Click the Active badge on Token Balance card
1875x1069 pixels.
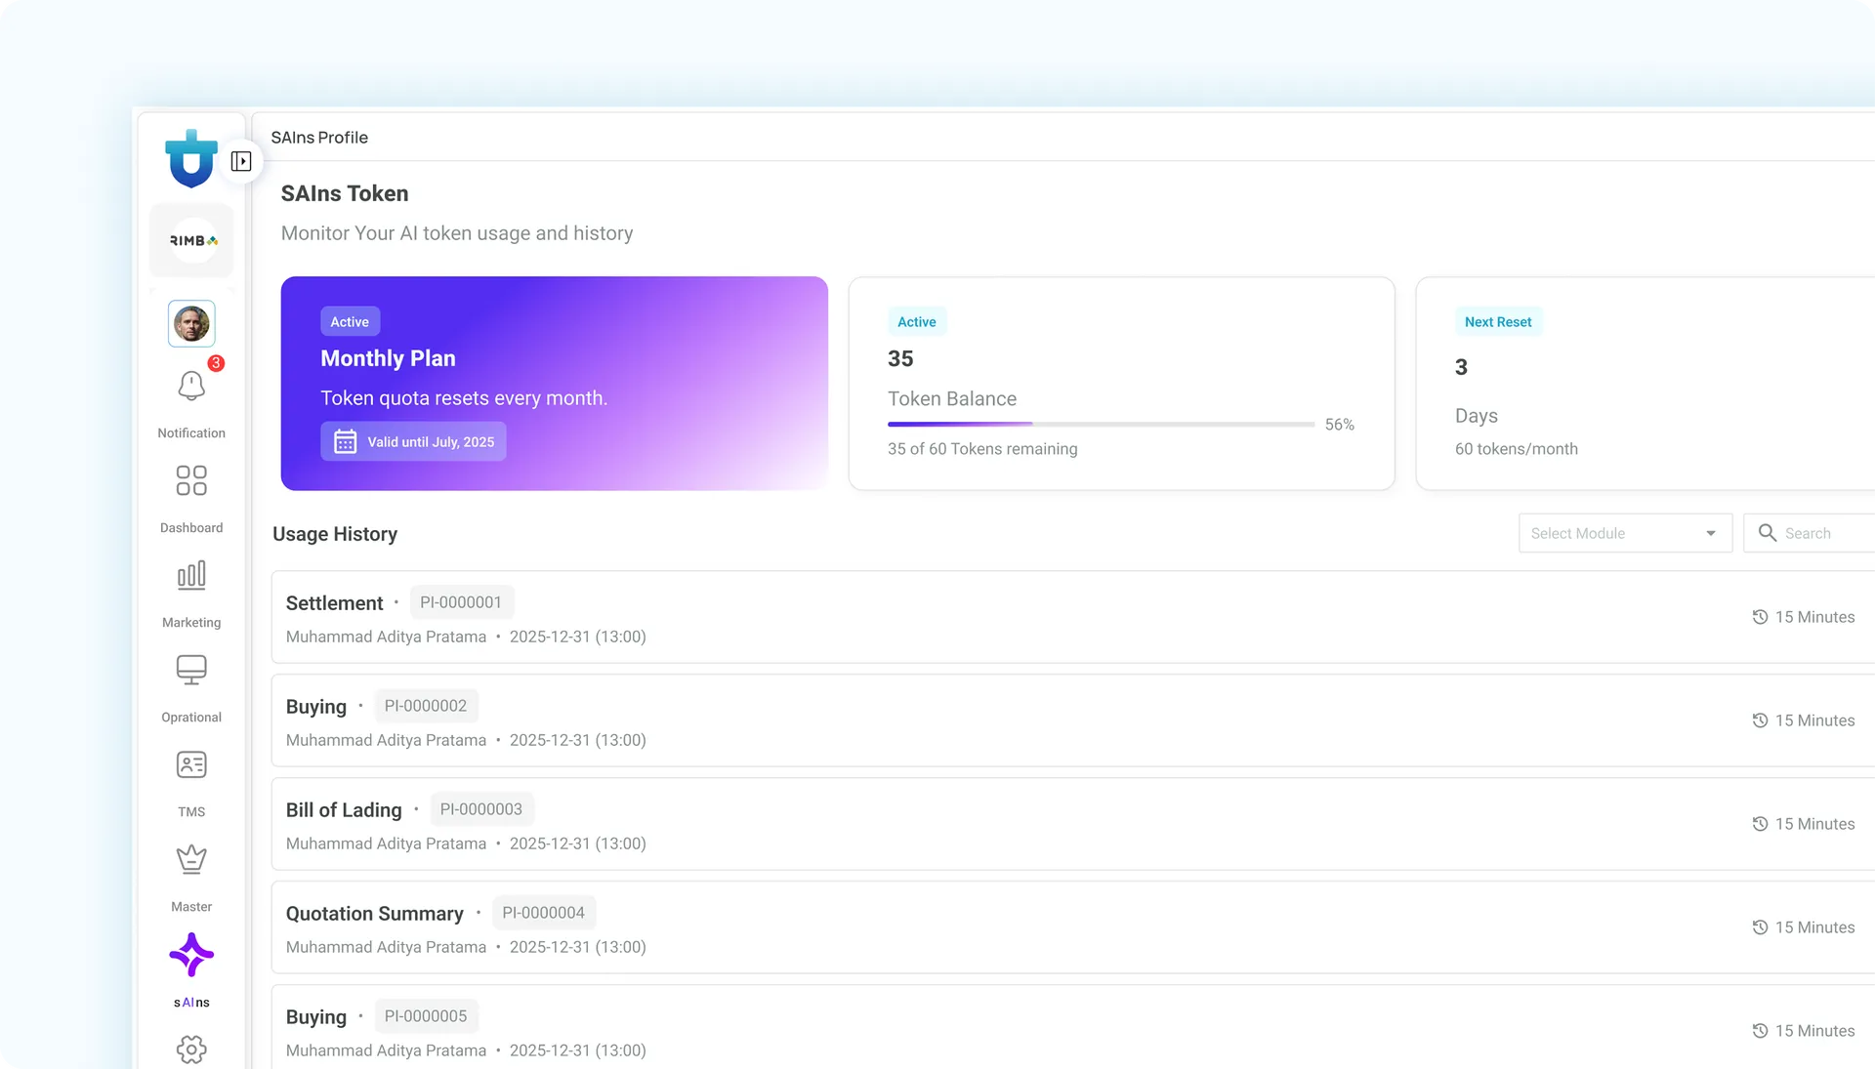pos(916,321)
